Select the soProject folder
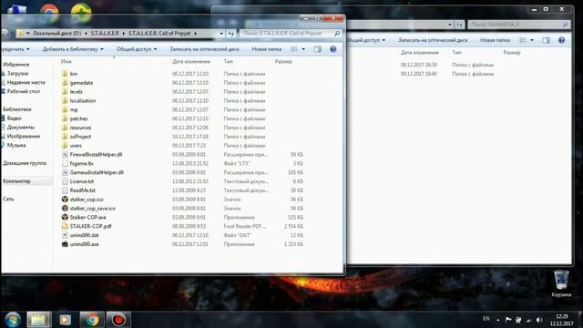This screenshot has height=328, width=583. 80,137
